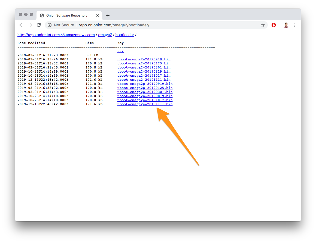This screenshot has width=316, height=243.
Task: Download uboot-omega2p-20190125.bin
Action: [x=145, y=88]
